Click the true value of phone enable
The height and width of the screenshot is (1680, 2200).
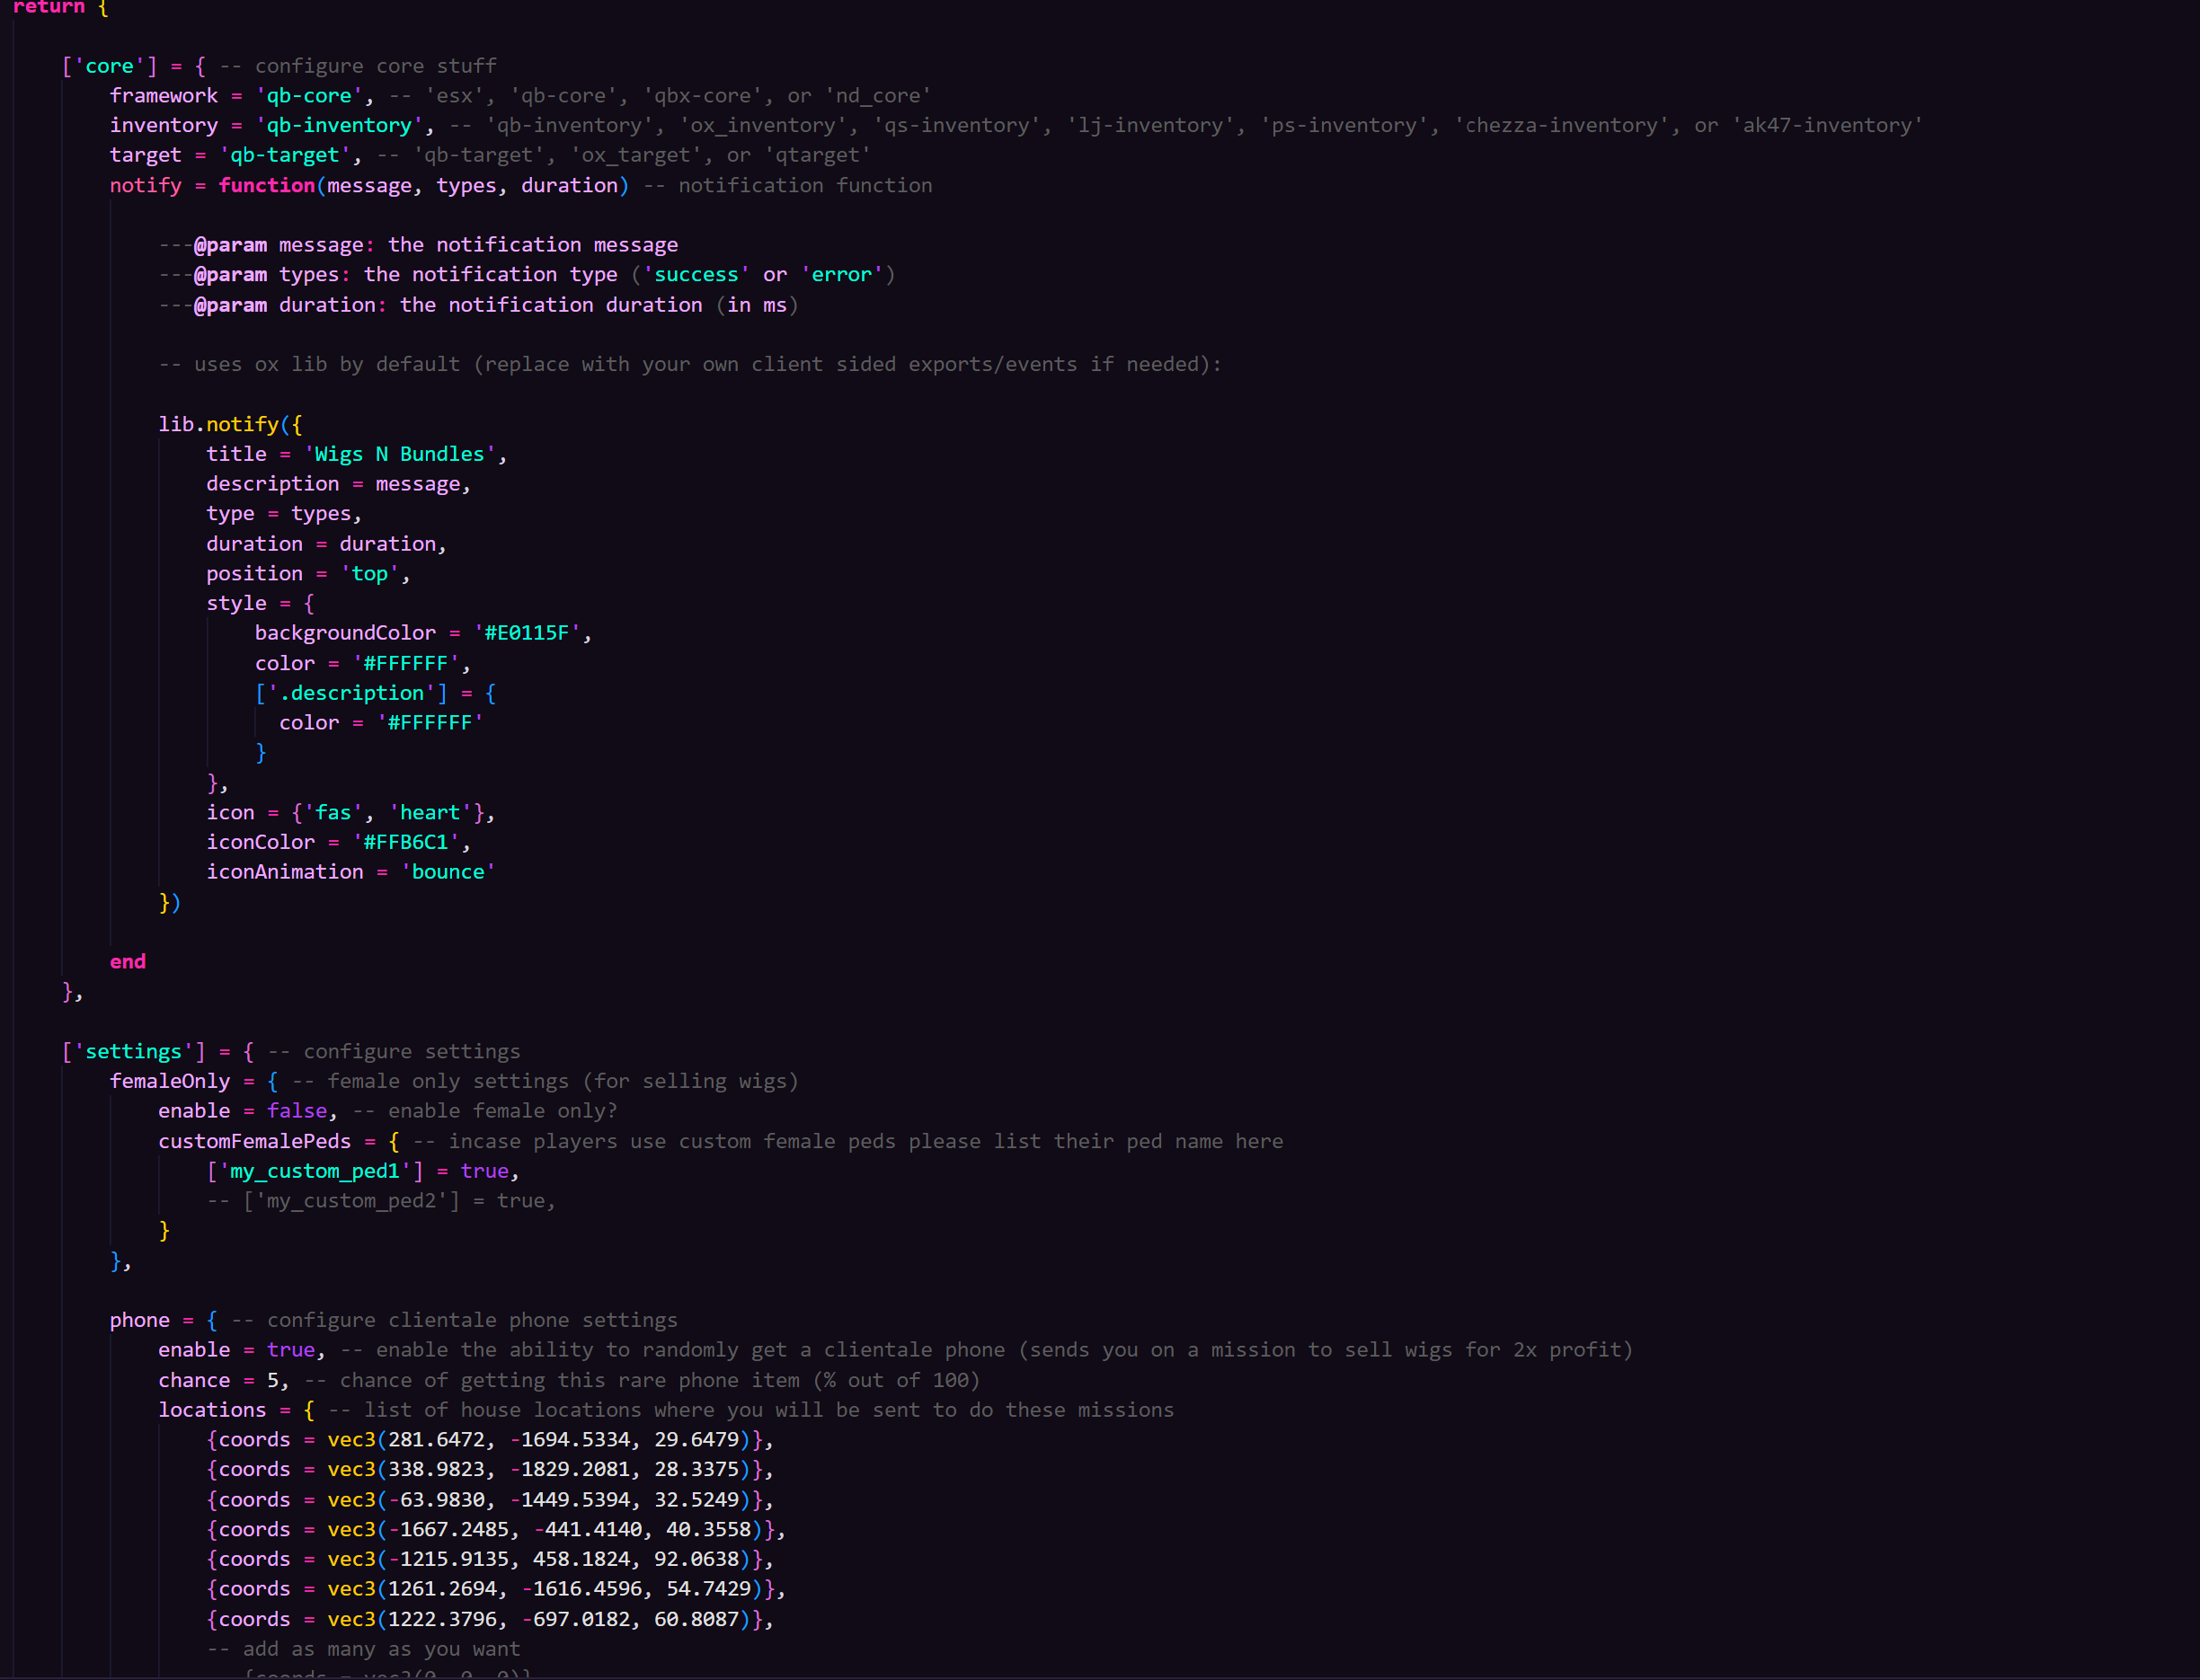tap(291, 1351)
